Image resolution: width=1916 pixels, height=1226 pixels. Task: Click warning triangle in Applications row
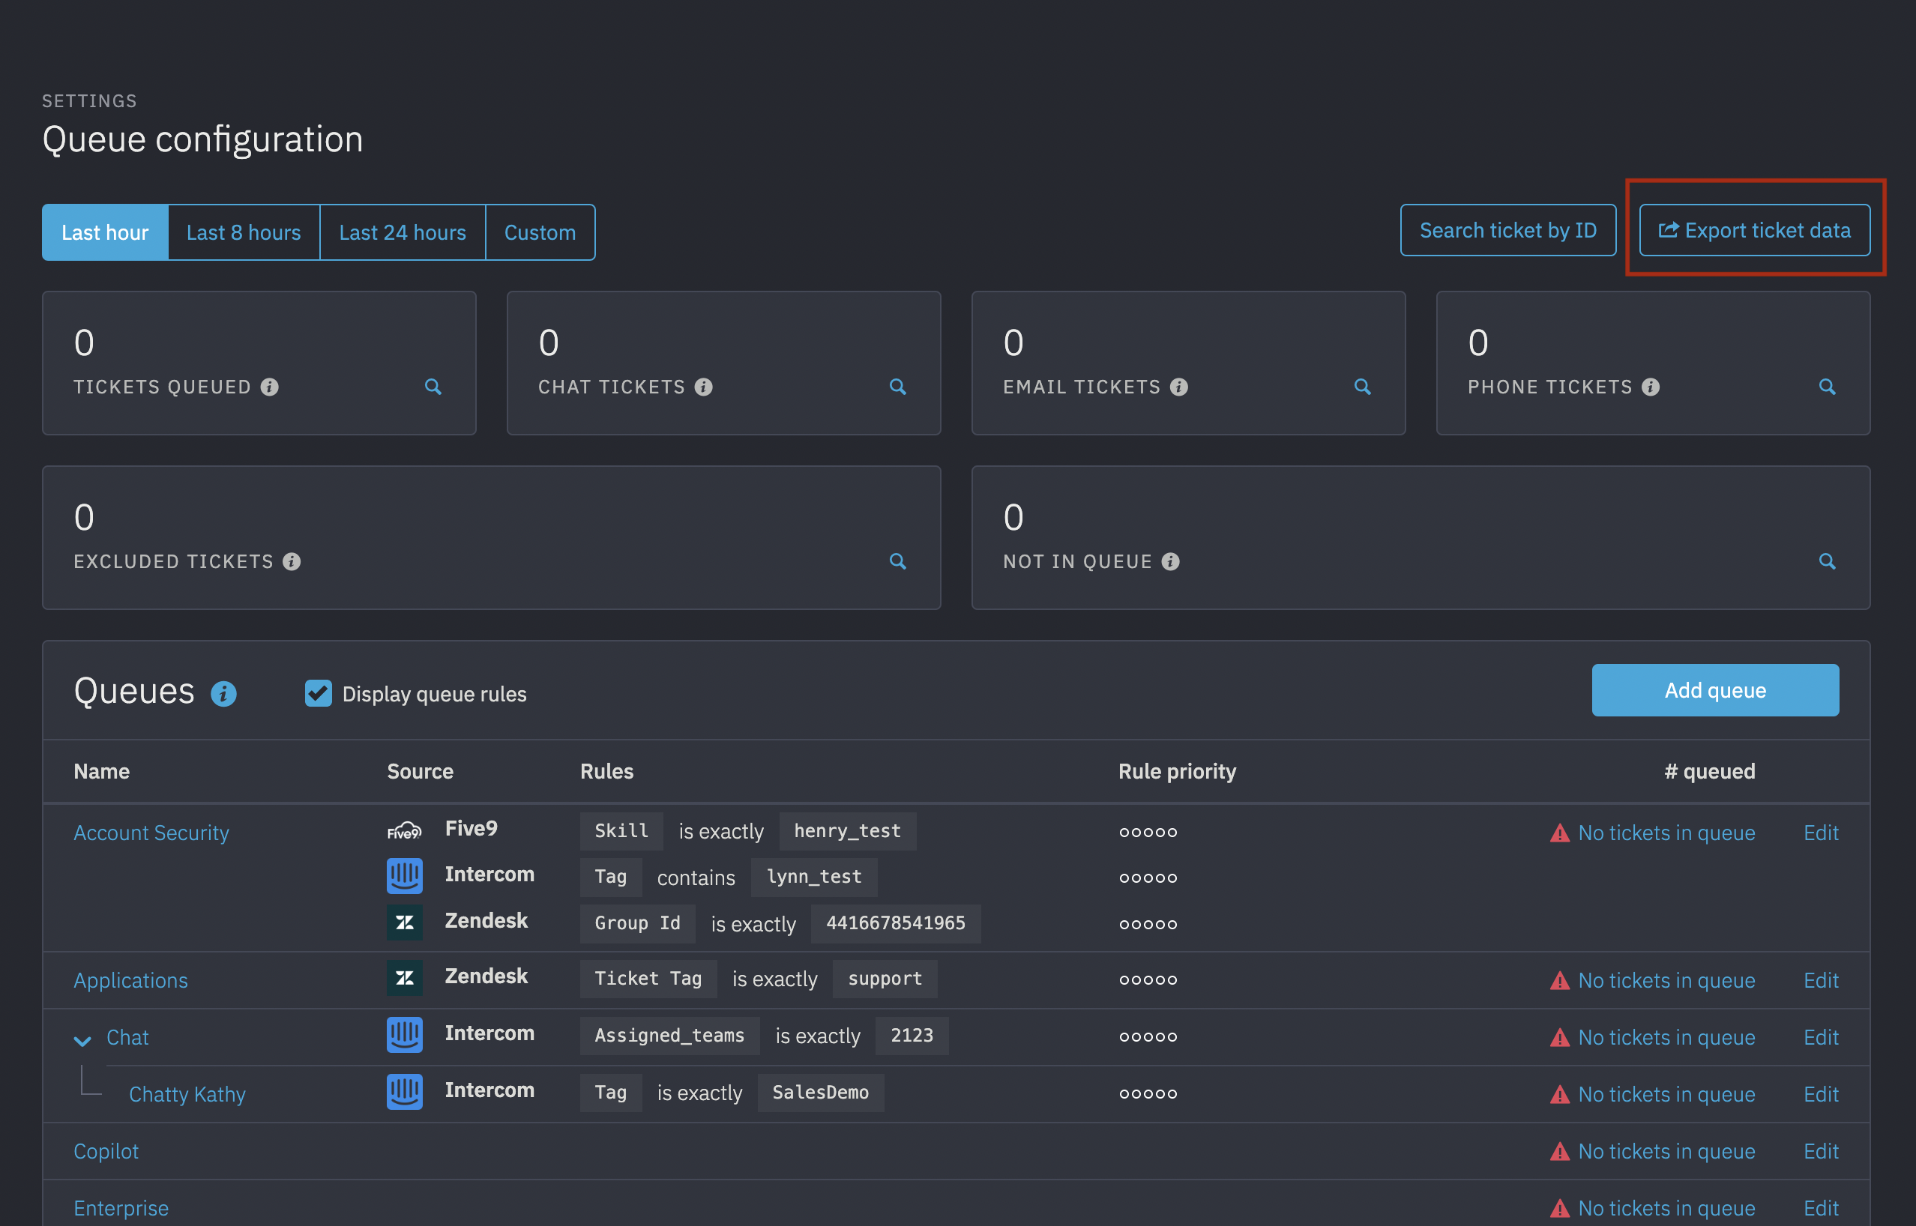click(1559, 981)
